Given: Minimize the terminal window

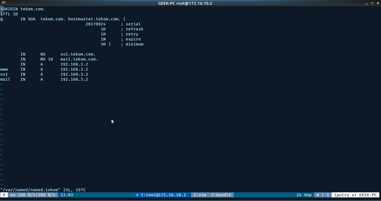Looking at the screenshot, I should point(367,3).
